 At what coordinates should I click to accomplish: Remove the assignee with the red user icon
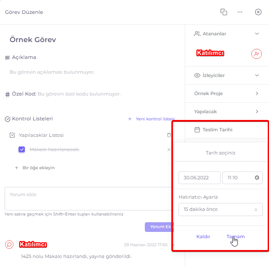pos(256,54)
